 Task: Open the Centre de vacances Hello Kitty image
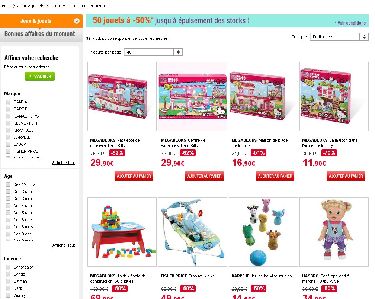[193, 96]
